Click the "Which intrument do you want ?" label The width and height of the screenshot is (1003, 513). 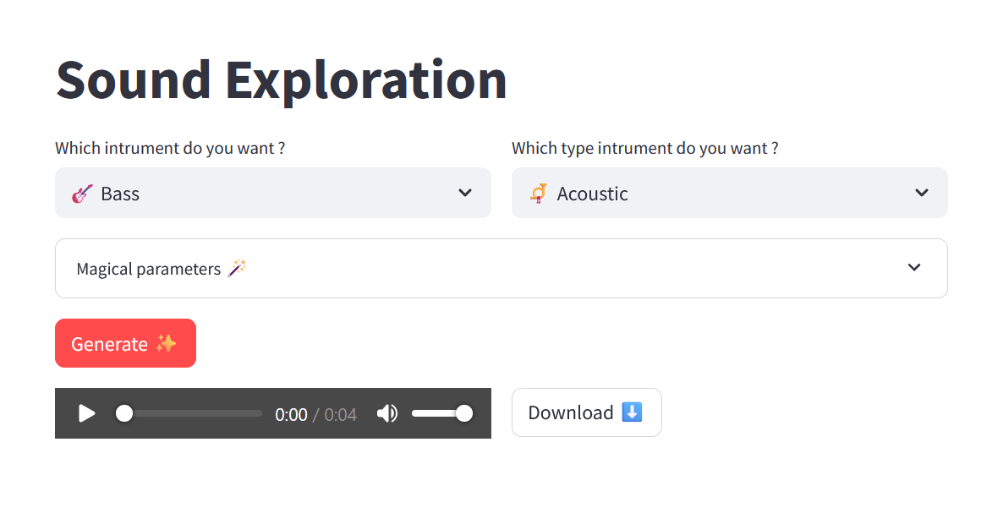coord(170,148)
